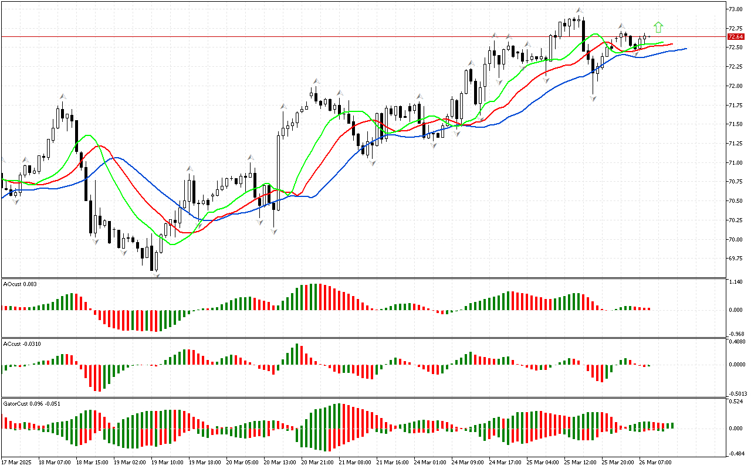Image resolution: width=751 pixels, height=469 pixels.
Task: Click the 0.524 value on the Gator scale
Action: click(x=735, y=402)
